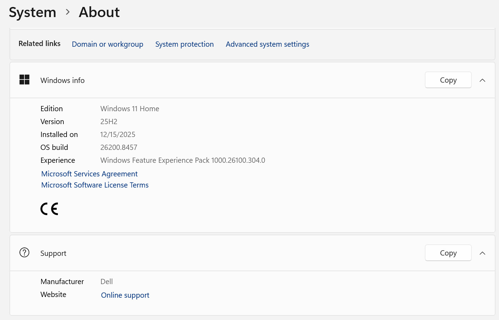Select the Windows 11 Home edition text
Viewport: 499px width, 320px height.
(130, 108)
